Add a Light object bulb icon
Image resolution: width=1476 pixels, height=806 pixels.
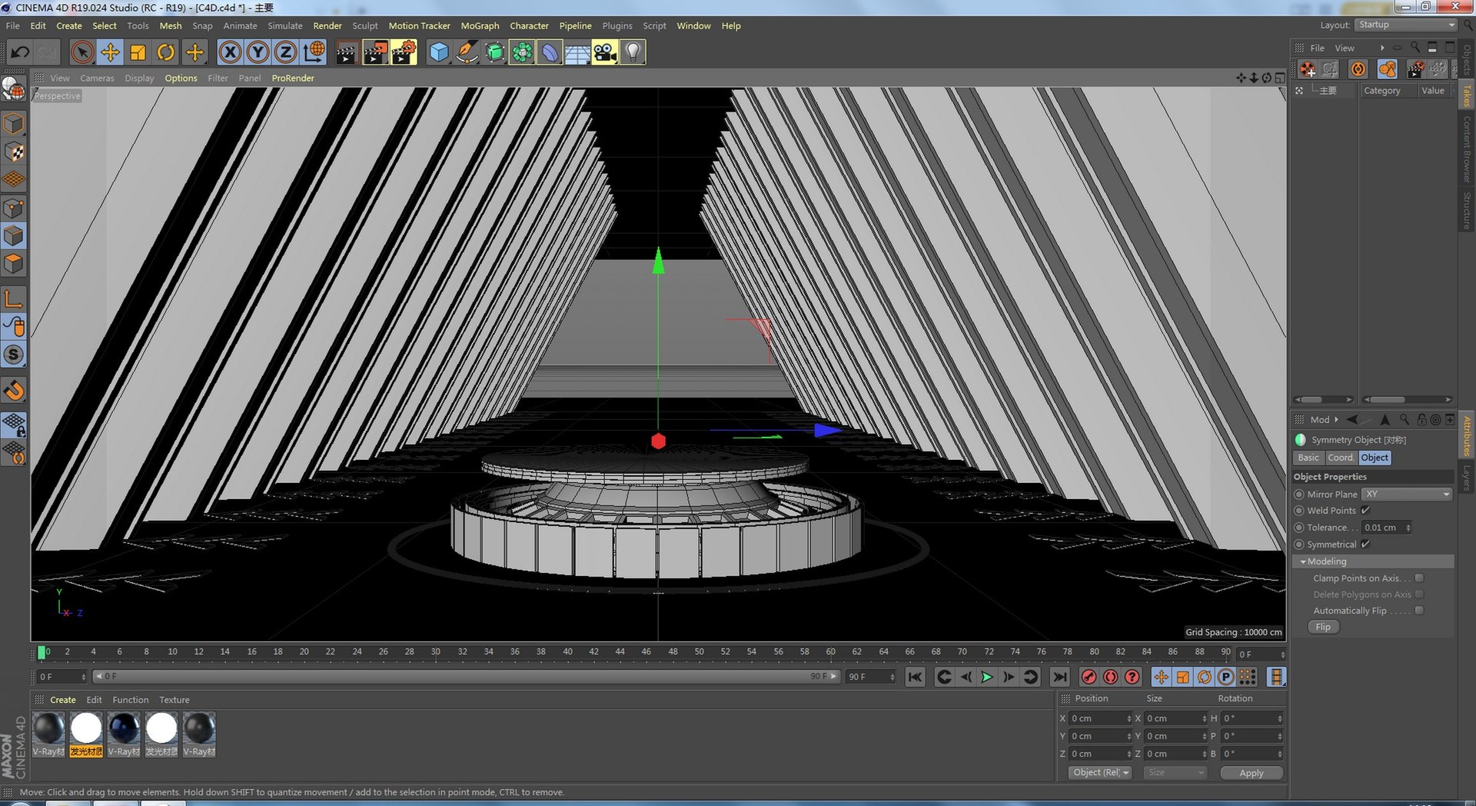pos(633,52)
